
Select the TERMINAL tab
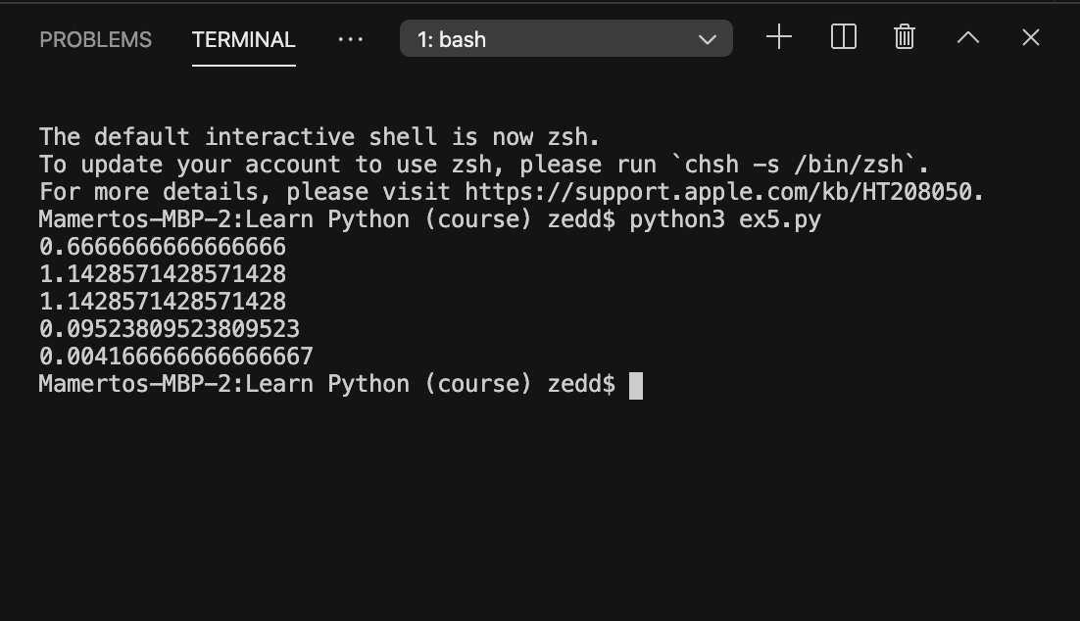[x=243, y=40]
